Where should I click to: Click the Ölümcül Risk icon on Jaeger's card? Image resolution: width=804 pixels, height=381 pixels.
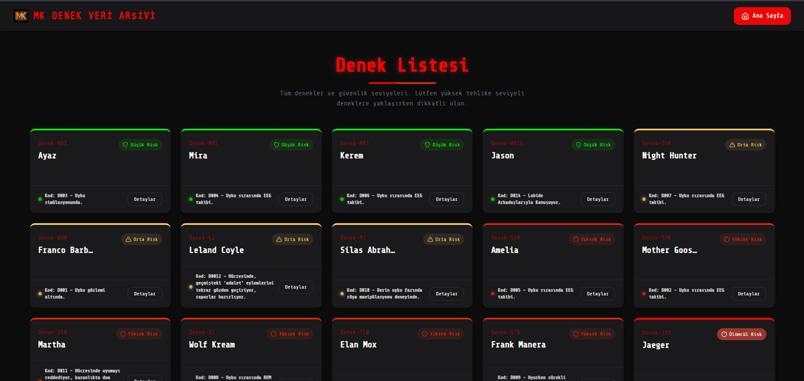(724, 334)
